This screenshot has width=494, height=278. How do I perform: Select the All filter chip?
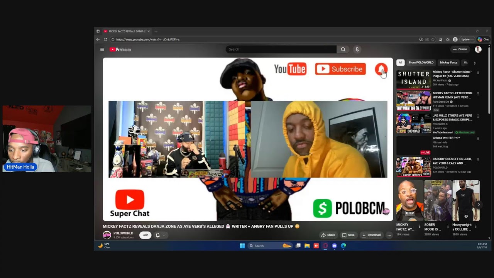(x=400, y=63)
